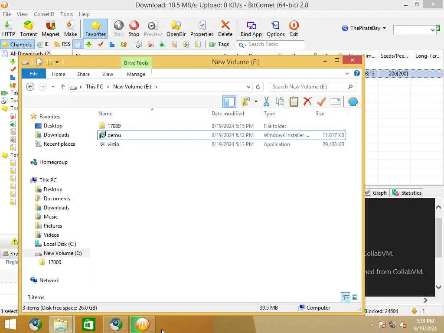The width and height of the screenshot is (444, 333).
Task: Switch to the Explorer View ribbon tab
Action: pyautogui.click(x=108, y=74)
